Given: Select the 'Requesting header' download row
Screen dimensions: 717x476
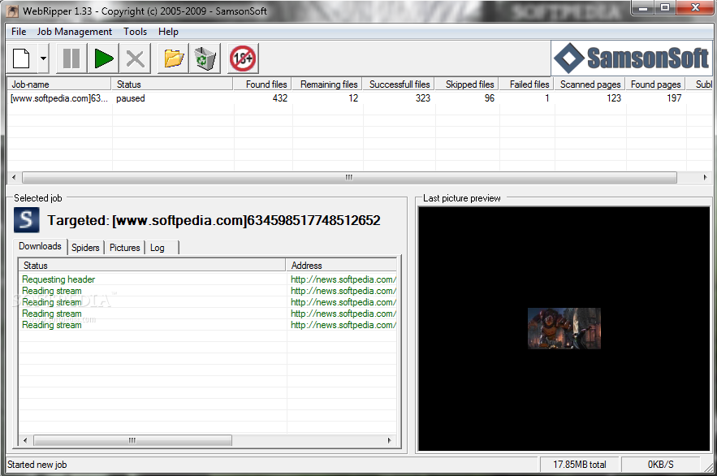Looking at the screenshot, I should point(208,279).
